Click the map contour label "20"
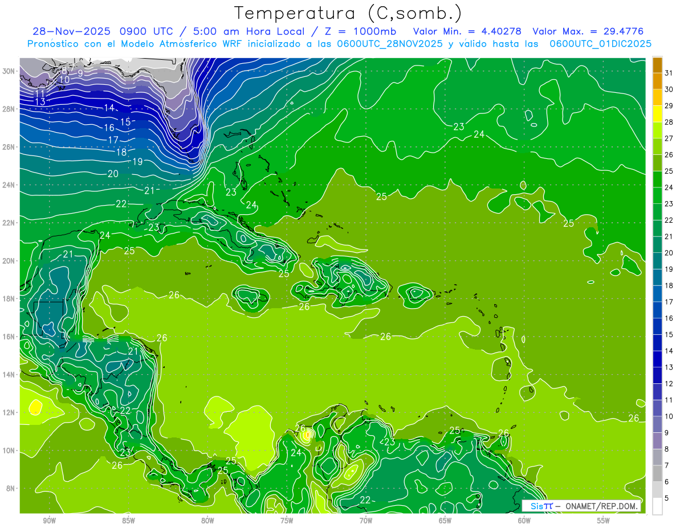 tap(113, 174)
